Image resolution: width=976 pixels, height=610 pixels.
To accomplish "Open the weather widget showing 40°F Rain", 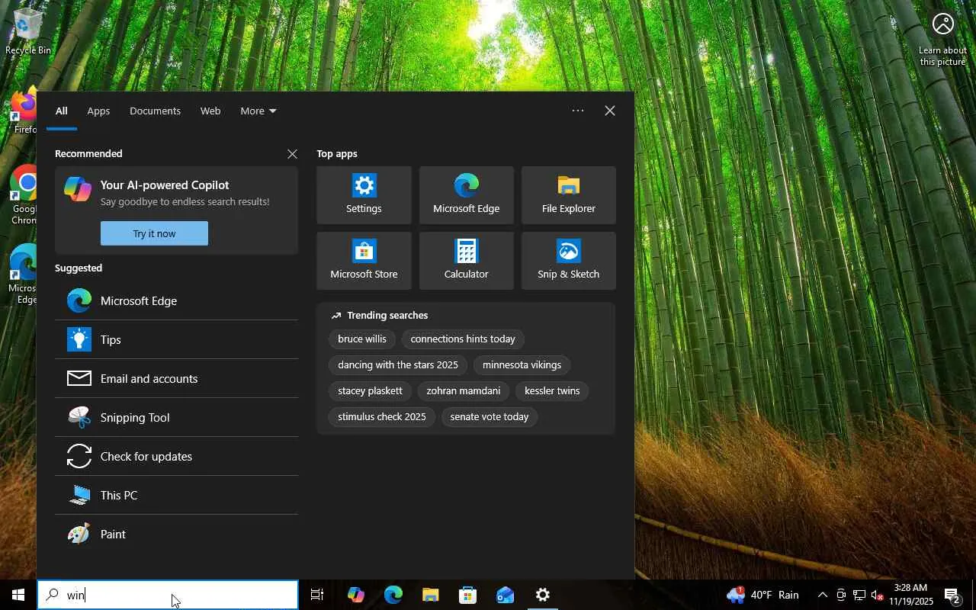I will pos(762,595).
